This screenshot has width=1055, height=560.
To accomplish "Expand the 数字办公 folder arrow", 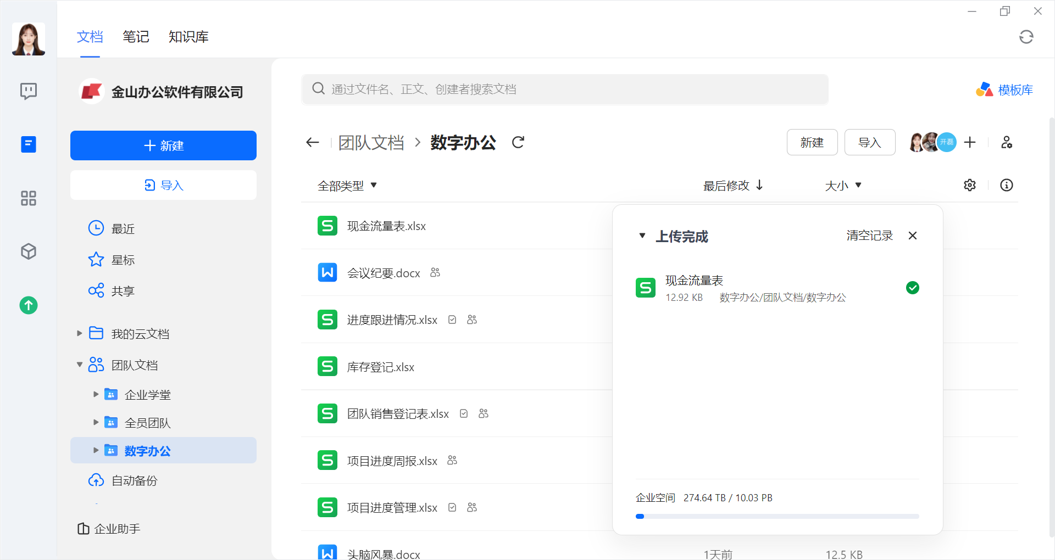I will click(x=96, y=450).
